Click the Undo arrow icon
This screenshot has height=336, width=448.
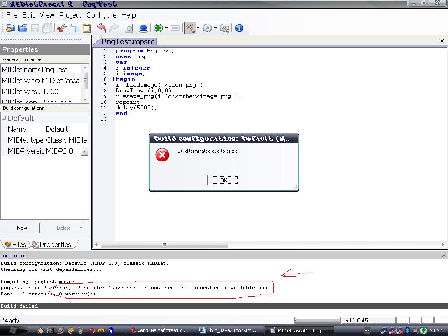101,28
